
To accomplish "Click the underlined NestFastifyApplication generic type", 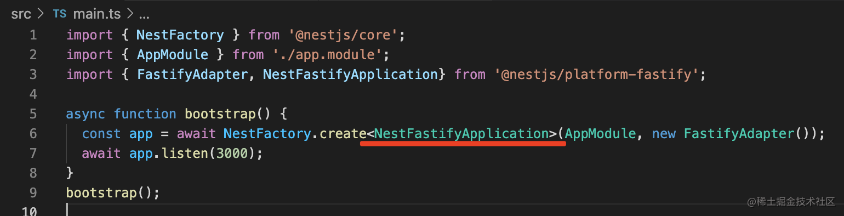I will pyautogui.click(x=462, y=134).
